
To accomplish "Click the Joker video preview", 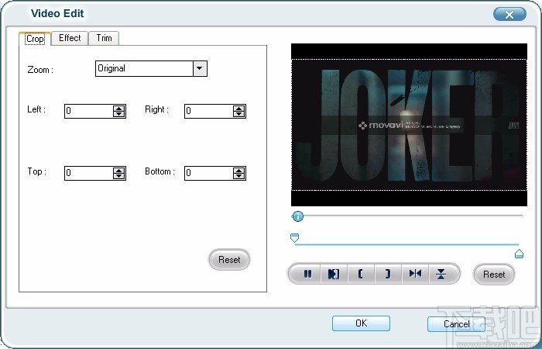I will (x=409, y=125).
